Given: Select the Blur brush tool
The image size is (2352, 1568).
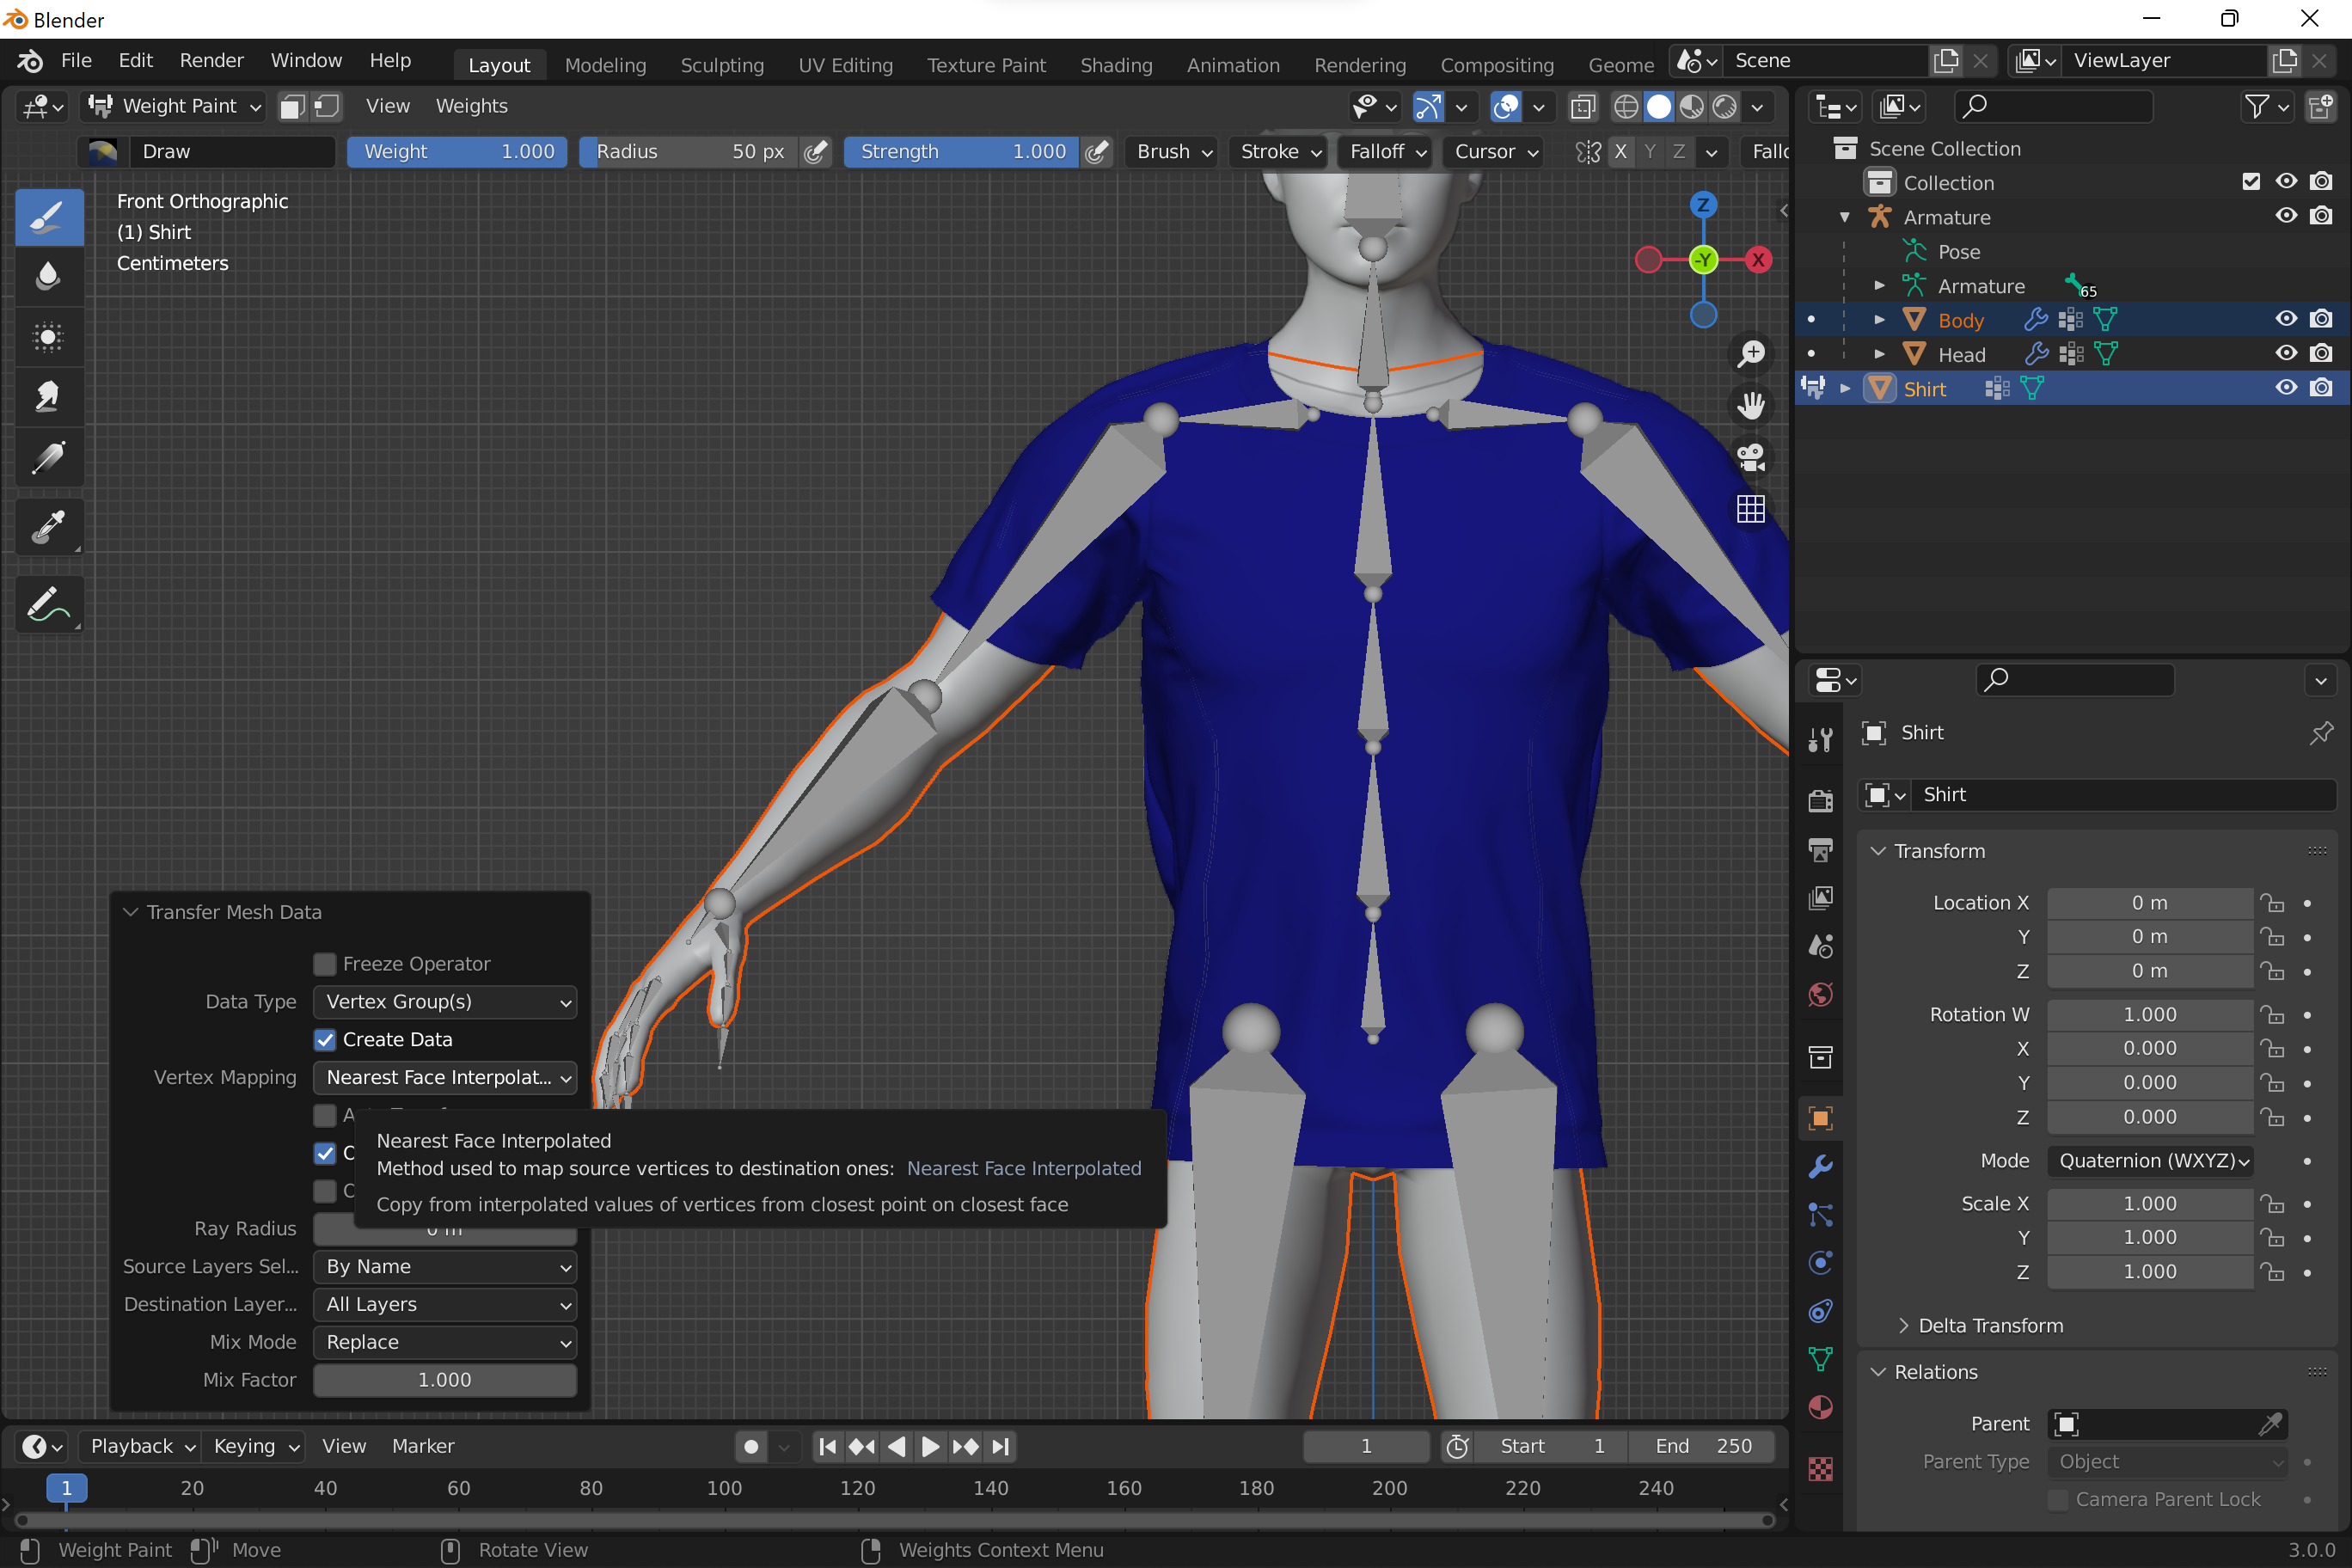Looking at the screenshot, I should pos(49,276).
